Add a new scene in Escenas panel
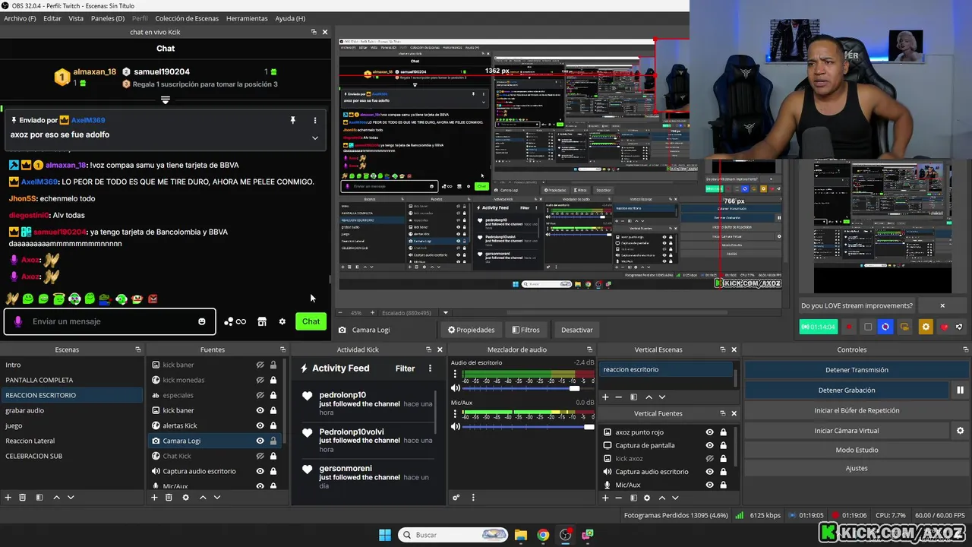Screen dimensions: 972x547 [x=8, y=498]
